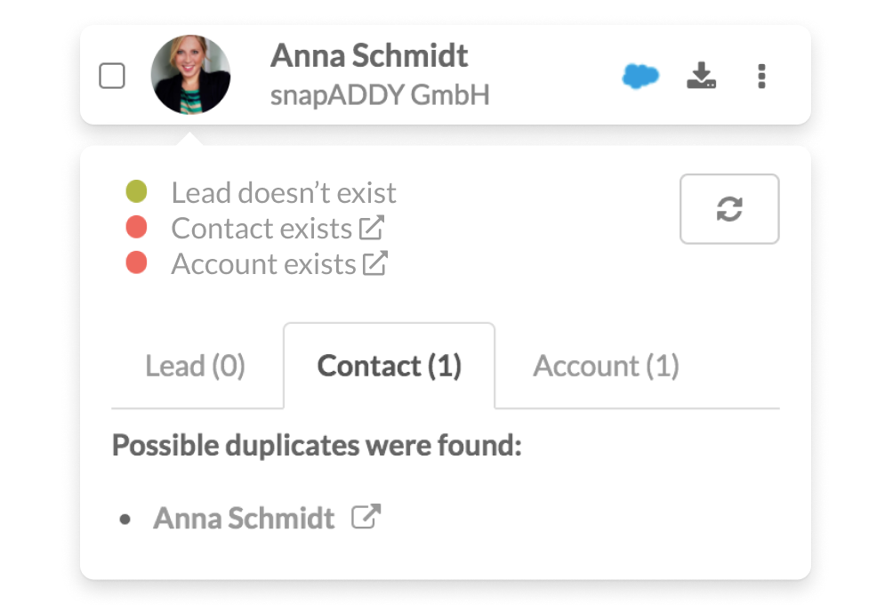Viewport: 893px width, 605px height.
Task: Switch to the Lead (0) tab
Action: click(195, 366)
